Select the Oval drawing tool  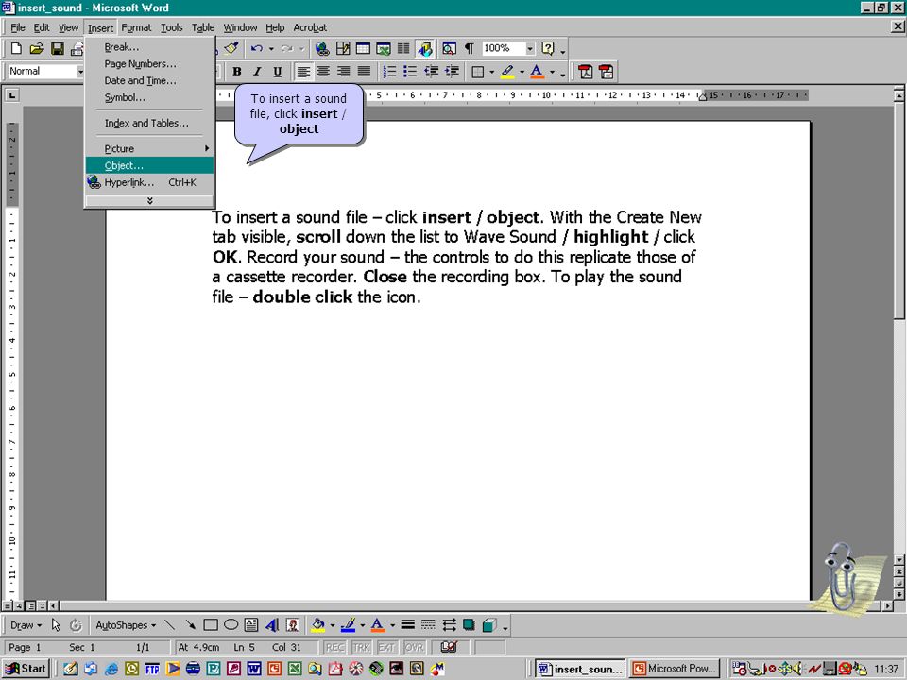(231, 625)
